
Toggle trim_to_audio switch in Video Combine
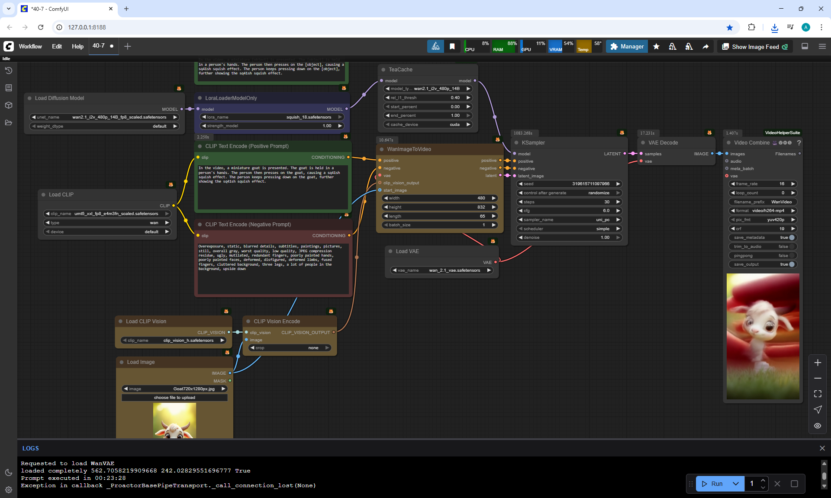point(791,247)
